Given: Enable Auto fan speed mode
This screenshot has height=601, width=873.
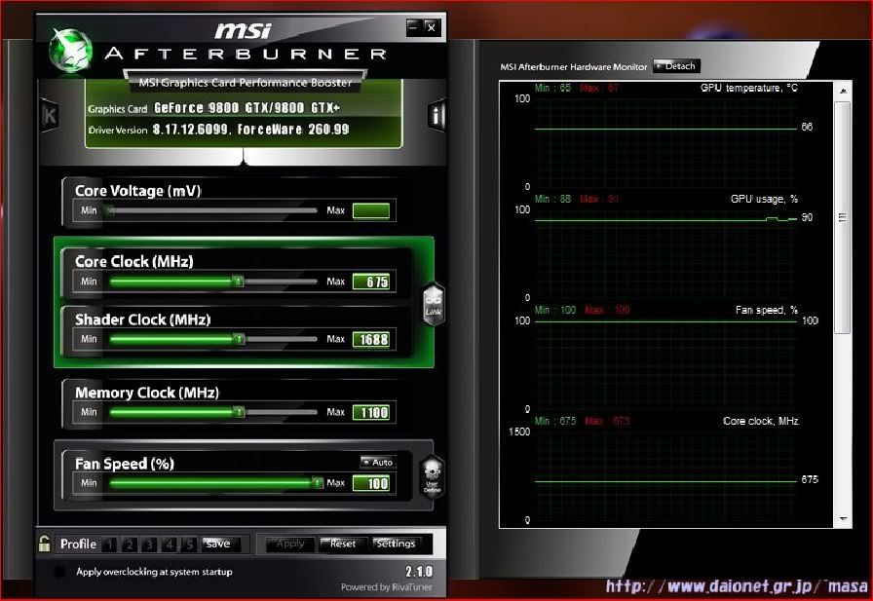Looking at the screenshot, I should (377, 462).
